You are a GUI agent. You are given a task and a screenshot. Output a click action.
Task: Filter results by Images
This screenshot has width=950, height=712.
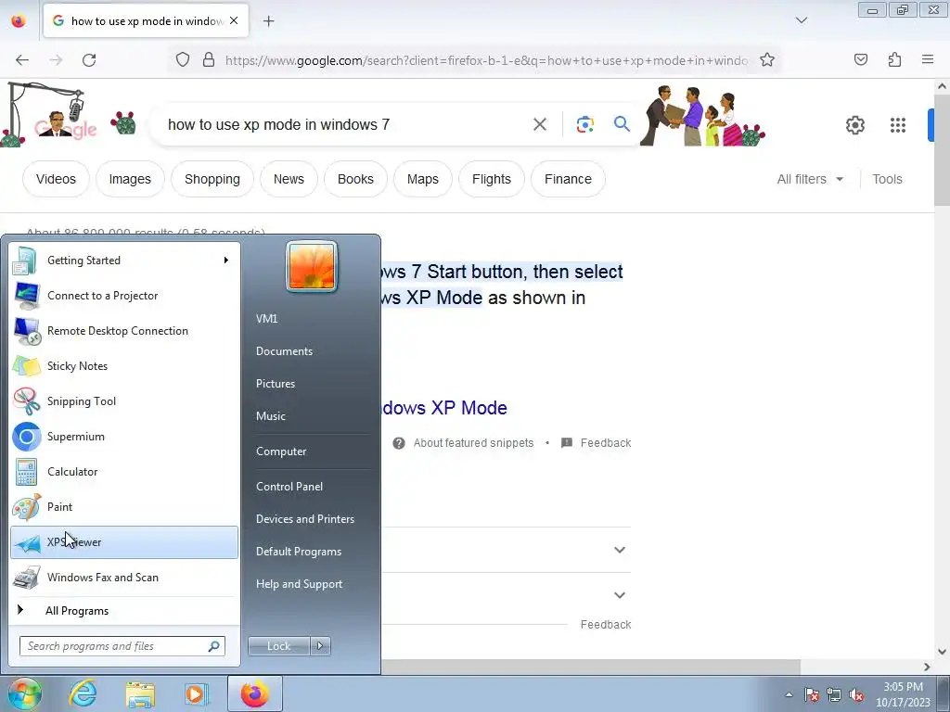click(x=130, y=179)
